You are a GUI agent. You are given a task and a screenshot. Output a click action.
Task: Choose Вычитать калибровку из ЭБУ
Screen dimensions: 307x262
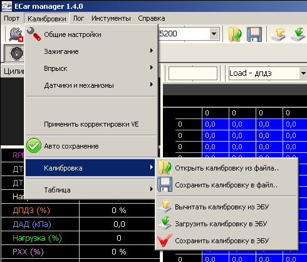(227, 207)
